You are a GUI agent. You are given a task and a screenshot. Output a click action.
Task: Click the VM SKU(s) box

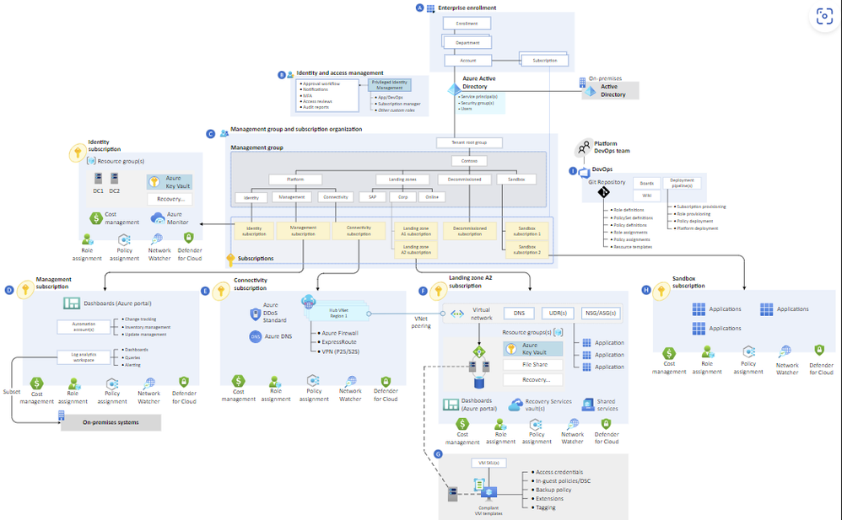pyautogui.click(x=488, y=463)
